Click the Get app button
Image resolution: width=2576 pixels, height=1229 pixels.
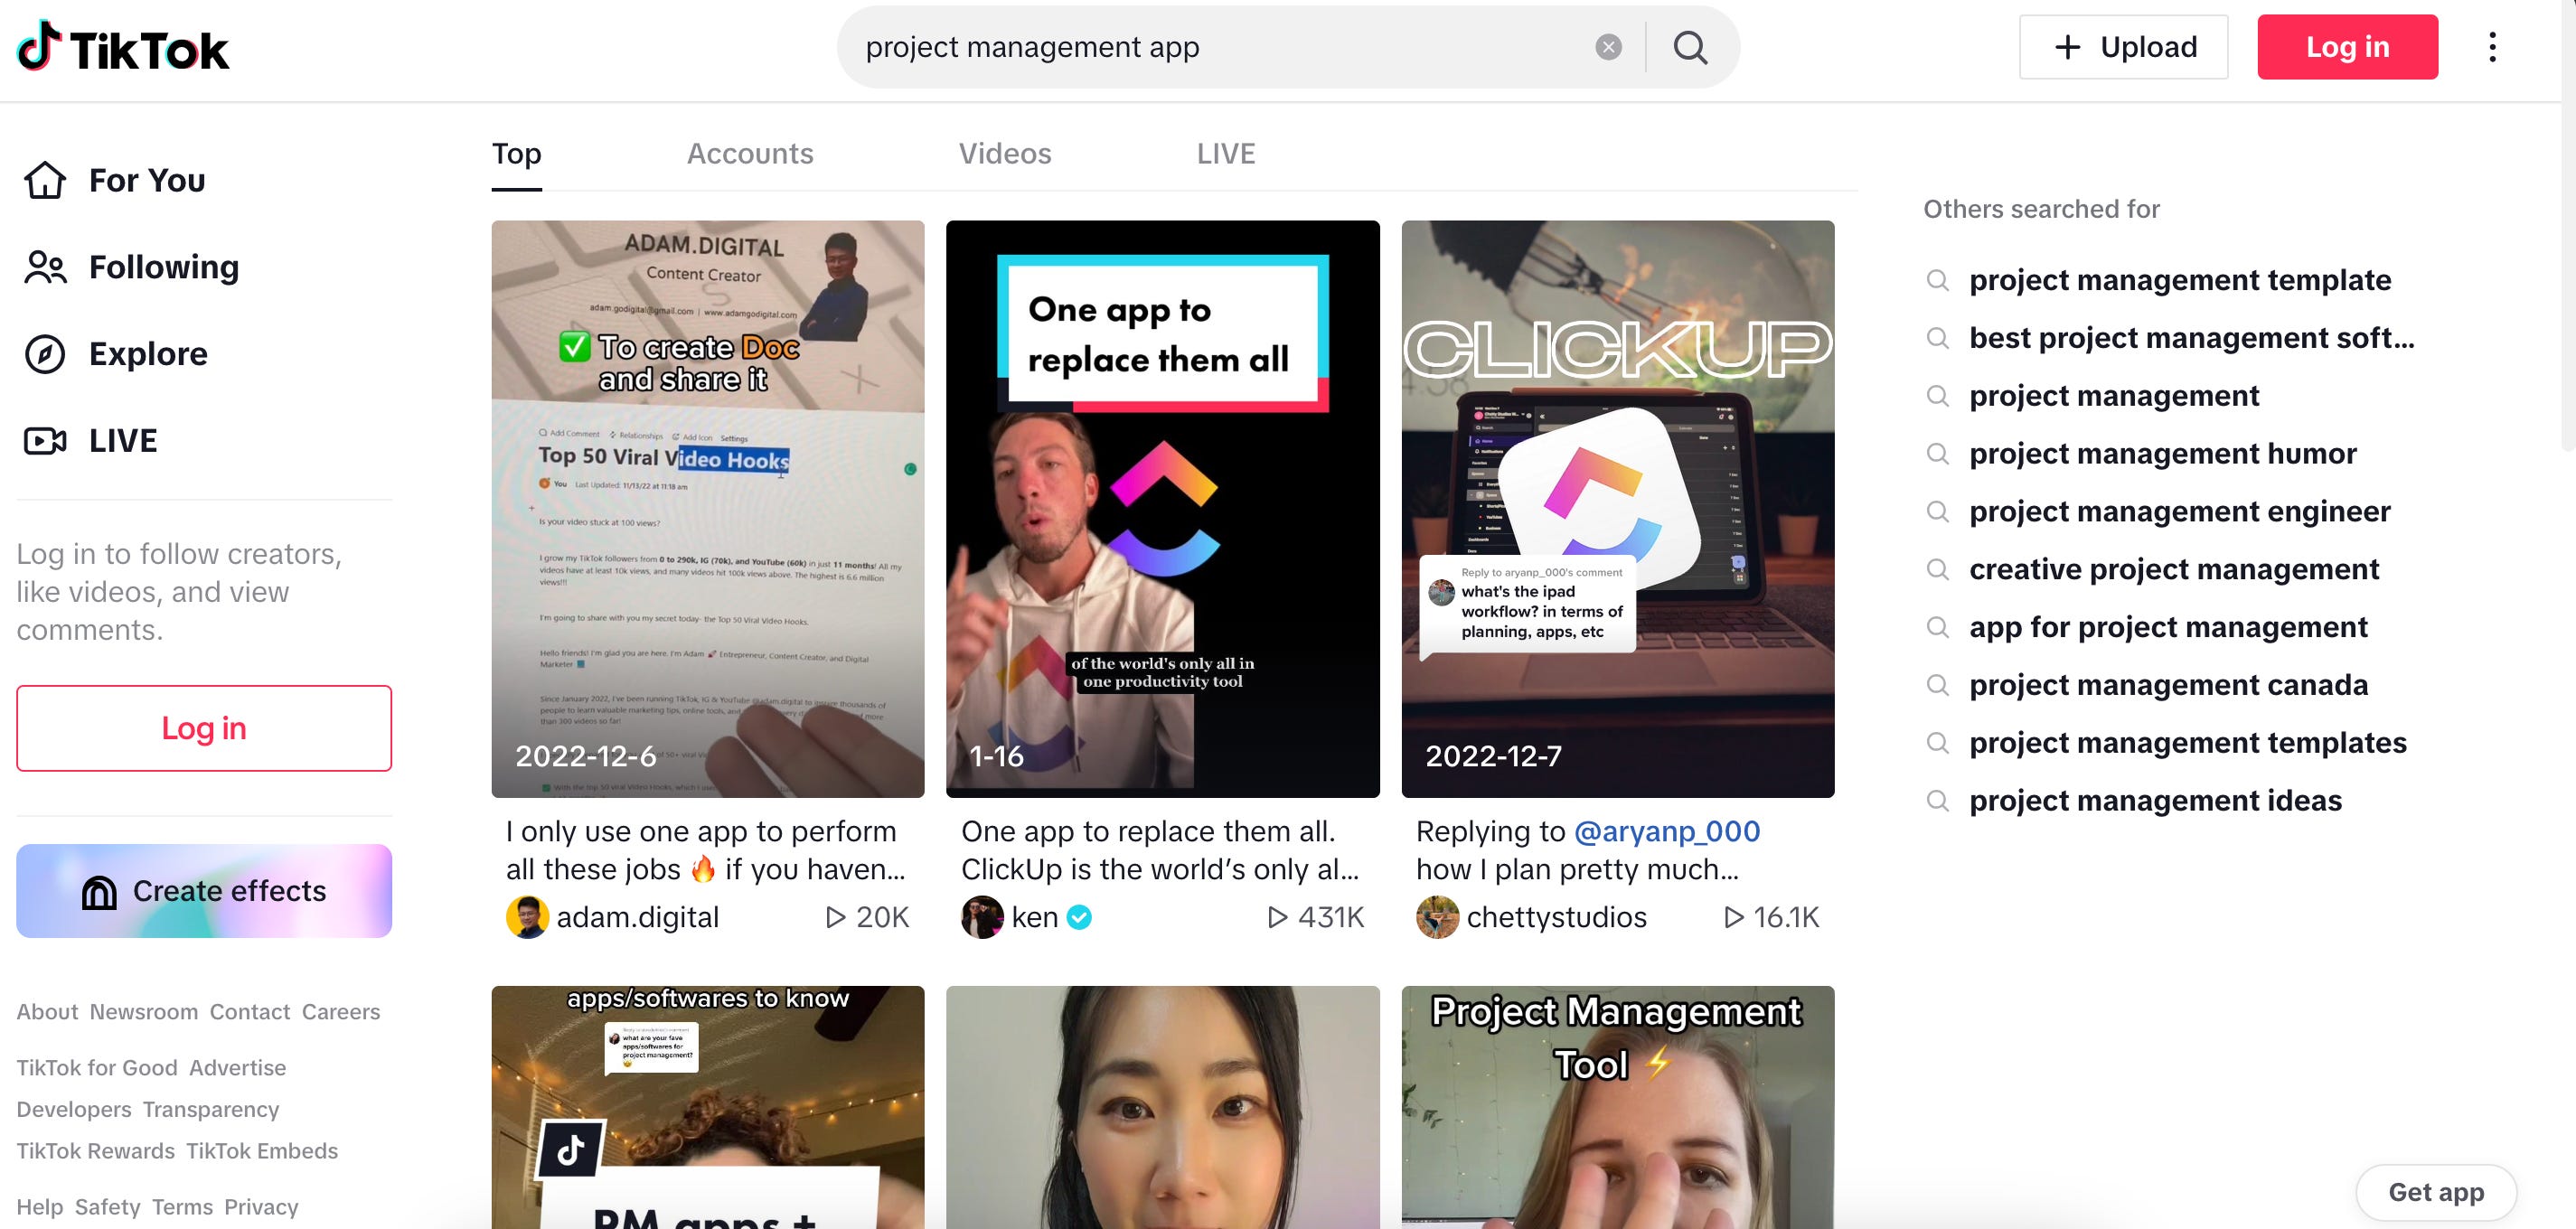(x=2436, y=1192)
